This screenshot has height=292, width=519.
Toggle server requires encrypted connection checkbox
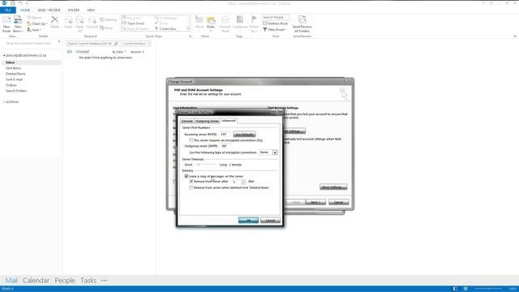click(x=191, y=140)
